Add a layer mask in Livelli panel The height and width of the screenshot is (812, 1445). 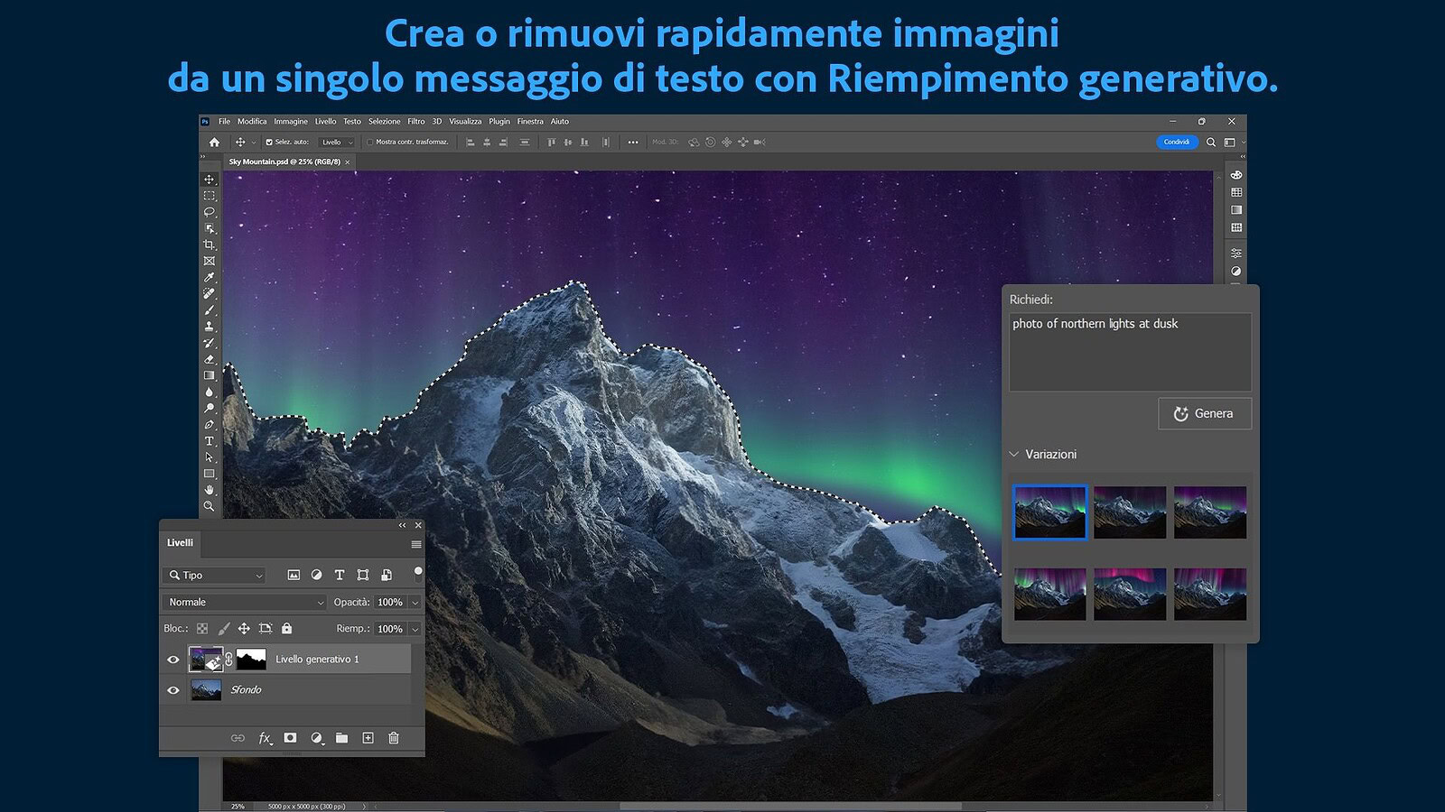(x=290, y=738)
